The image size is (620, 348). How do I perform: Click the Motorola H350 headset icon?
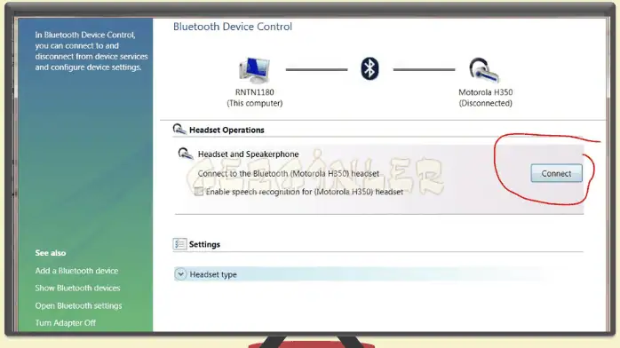pos(484,70)
